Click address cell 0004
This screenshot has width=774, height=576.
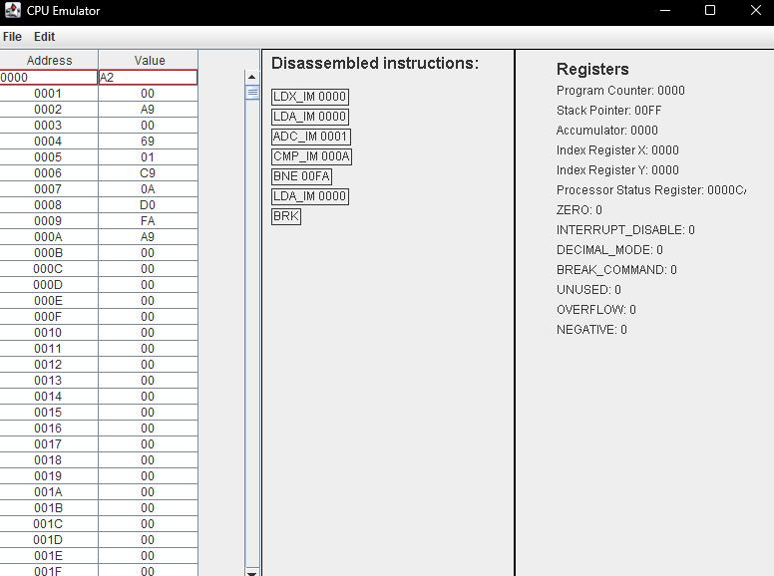pyautogui.click(x=48, y=142)
